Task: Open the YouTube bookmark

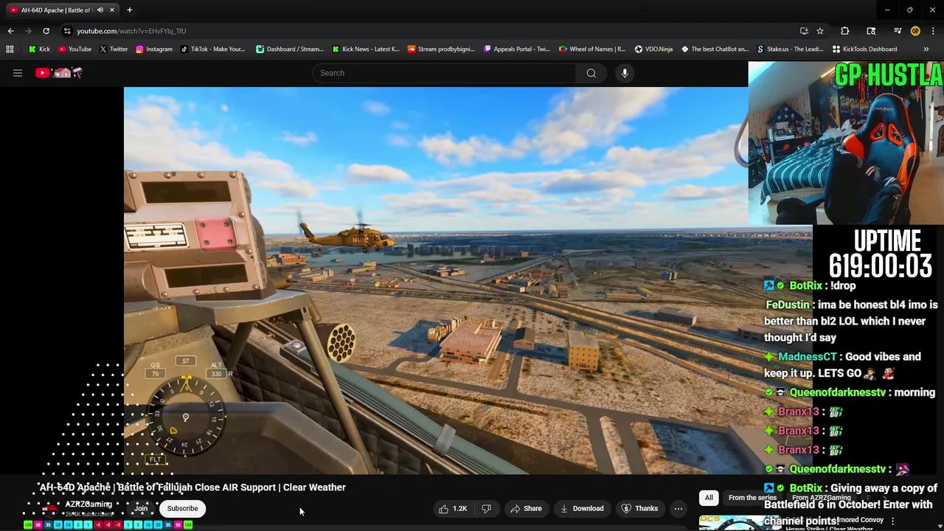Action: [74, 49]
